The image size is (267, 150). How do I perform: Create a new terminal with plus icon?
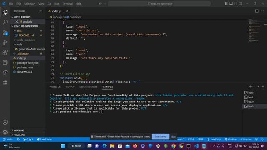[250, 87]
